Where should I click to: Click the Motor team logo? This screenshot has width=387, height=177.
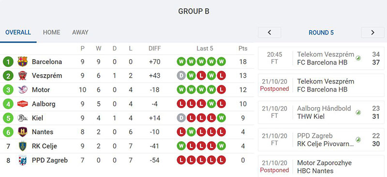[x=23, y=90]
